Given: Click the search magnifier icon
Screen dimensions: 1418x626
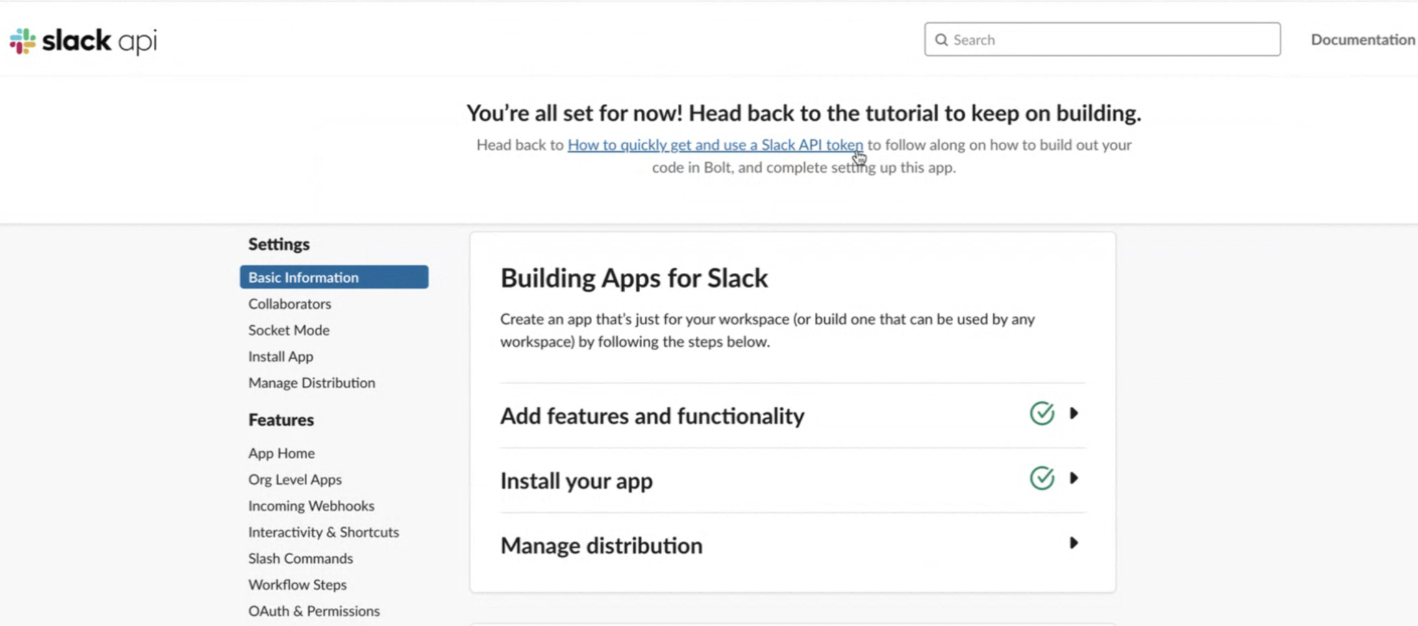Looking at the screenshot, I should click(x=941, y=40).
